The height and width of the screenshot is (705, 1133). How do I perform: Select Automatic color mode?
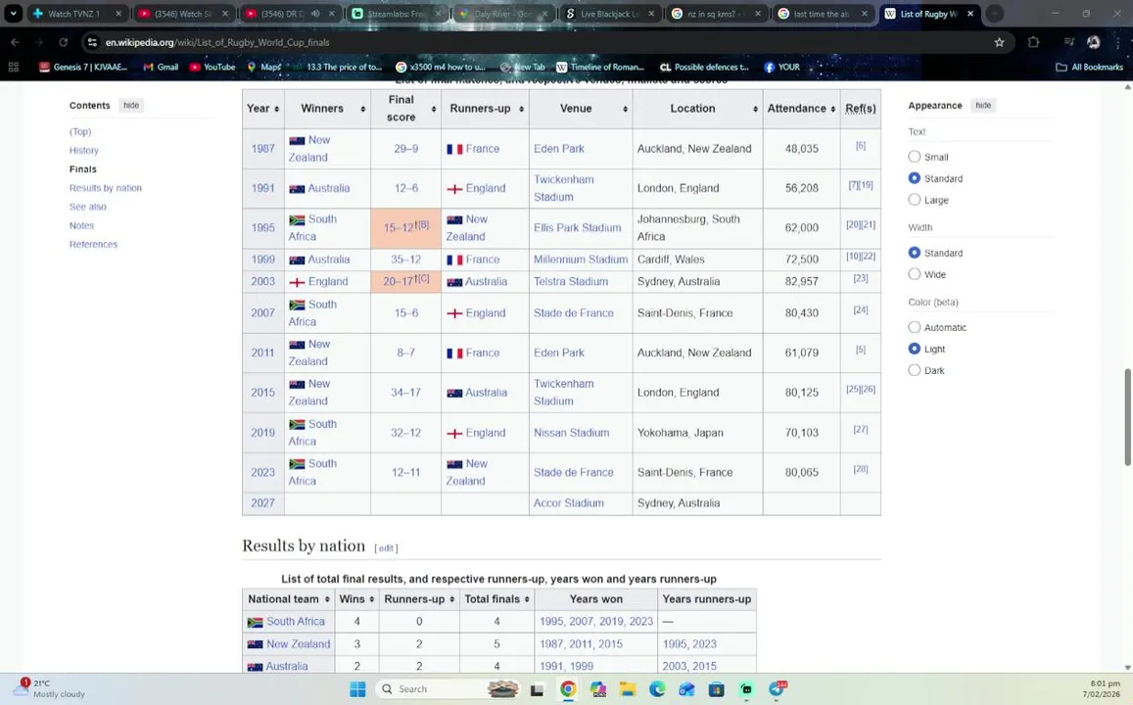[x=914, y=327]
